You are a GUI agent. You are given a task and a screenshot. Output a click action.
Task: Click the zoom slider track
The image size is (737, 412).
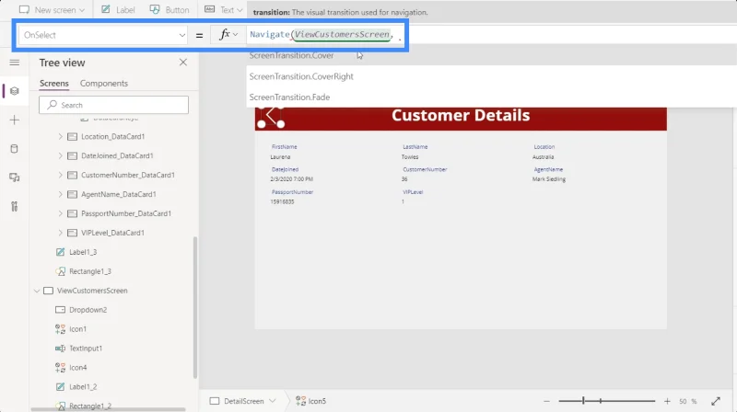pos(606,401)
